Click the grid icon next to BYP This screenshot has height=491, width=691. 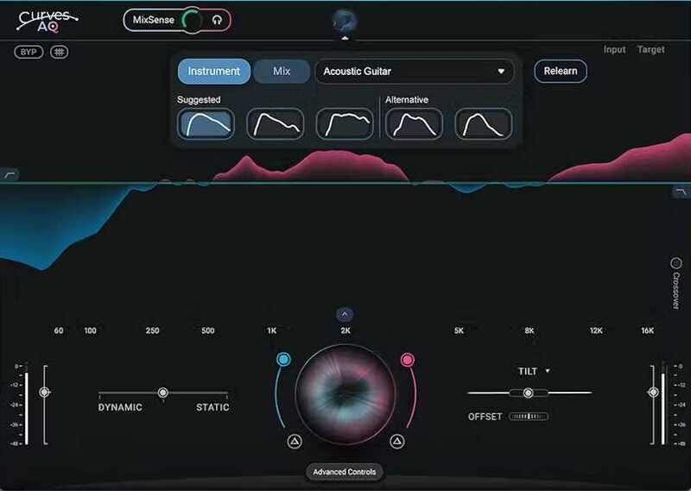coord(60,52)
